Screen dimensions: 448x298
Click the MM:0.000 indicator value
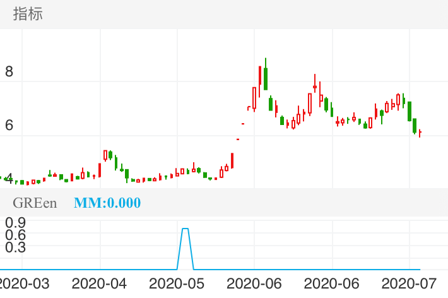(x=107, y=203)
